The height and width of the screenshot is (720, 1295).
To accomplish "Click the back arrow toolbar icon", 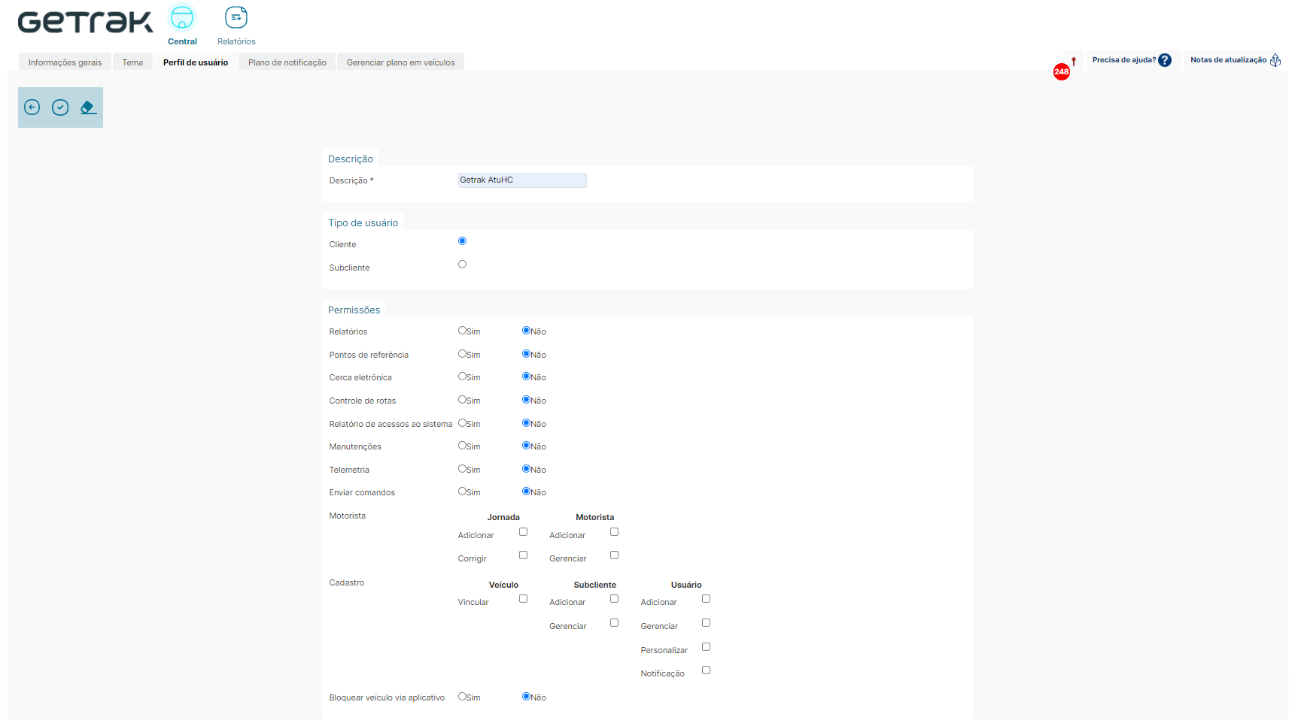I will [x=32, y=107].
